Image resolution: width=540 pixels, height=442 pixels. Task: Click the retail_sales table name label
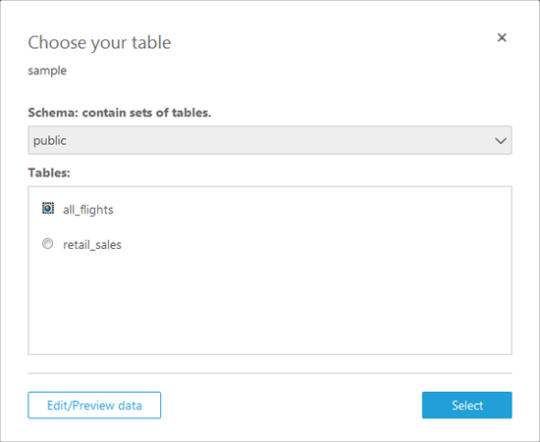point(92,245)
